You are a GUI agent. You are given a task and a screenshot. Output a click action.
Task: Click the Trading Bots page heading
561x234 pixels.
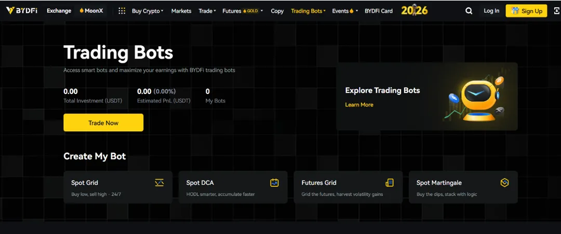point(118,52)
